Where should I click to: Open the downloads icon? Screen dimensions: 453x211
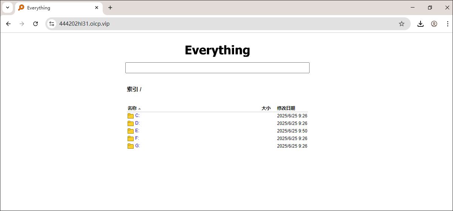tap(420, 24)
